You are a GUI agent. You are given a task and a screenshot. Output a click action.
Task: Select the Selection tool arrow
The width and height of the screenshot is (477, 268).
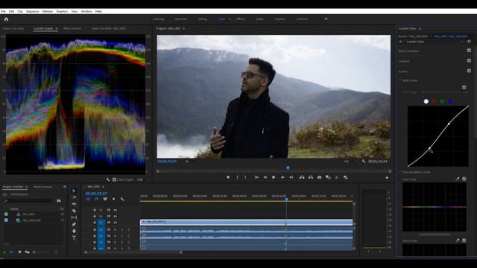tap(74, 191)
